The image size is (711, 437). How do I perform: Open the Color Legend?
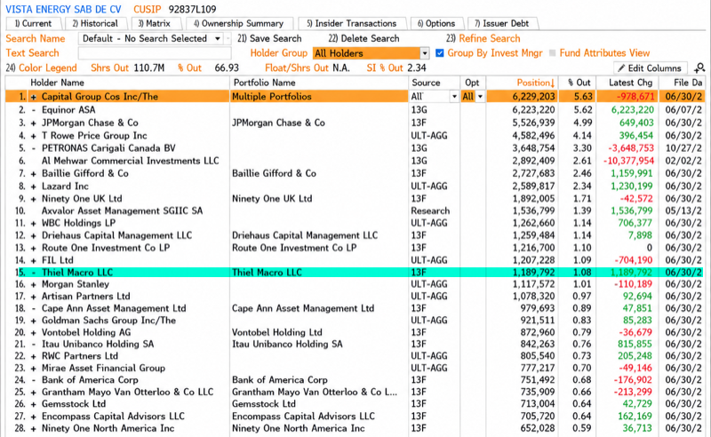41,68
